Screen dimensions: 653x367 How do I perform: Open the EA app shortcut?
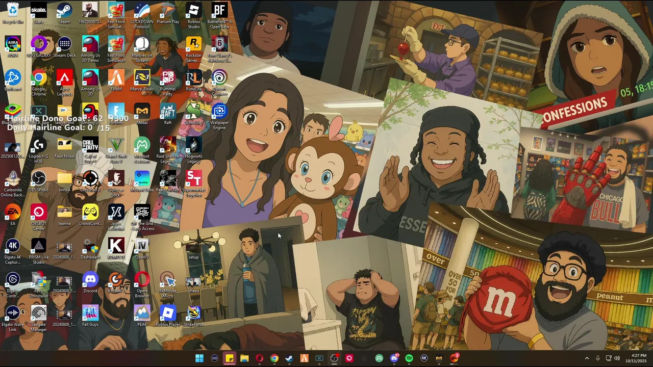click(13, 215)
